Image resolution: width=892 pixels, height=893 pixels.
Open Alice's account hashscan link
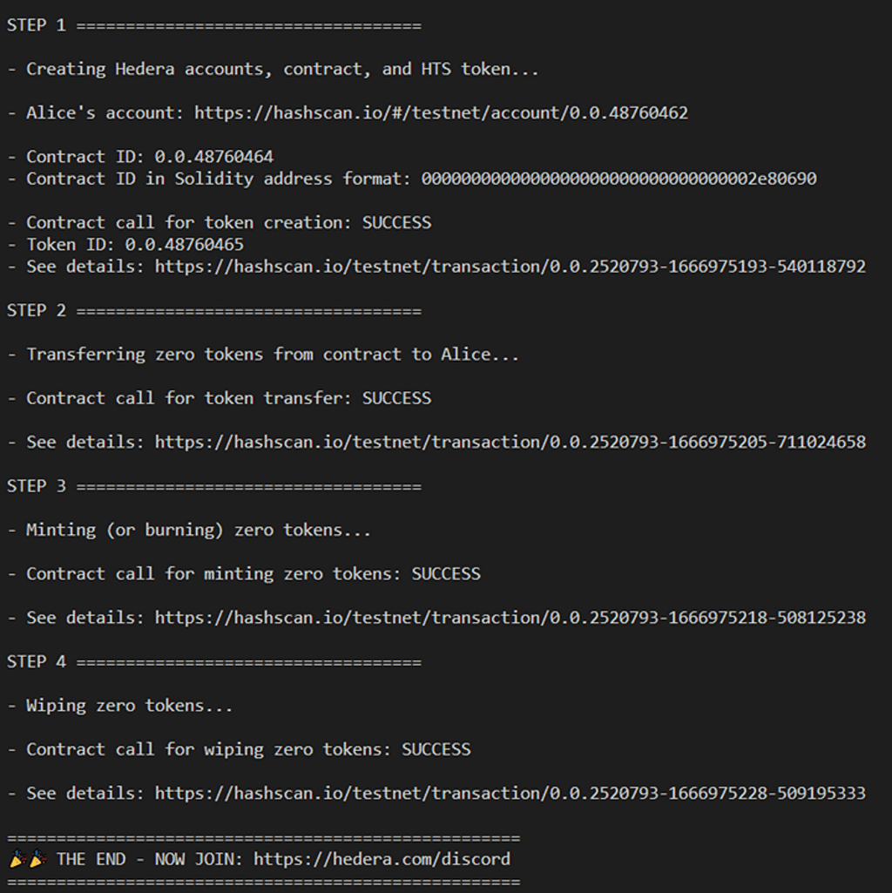[x=441, y=113]
